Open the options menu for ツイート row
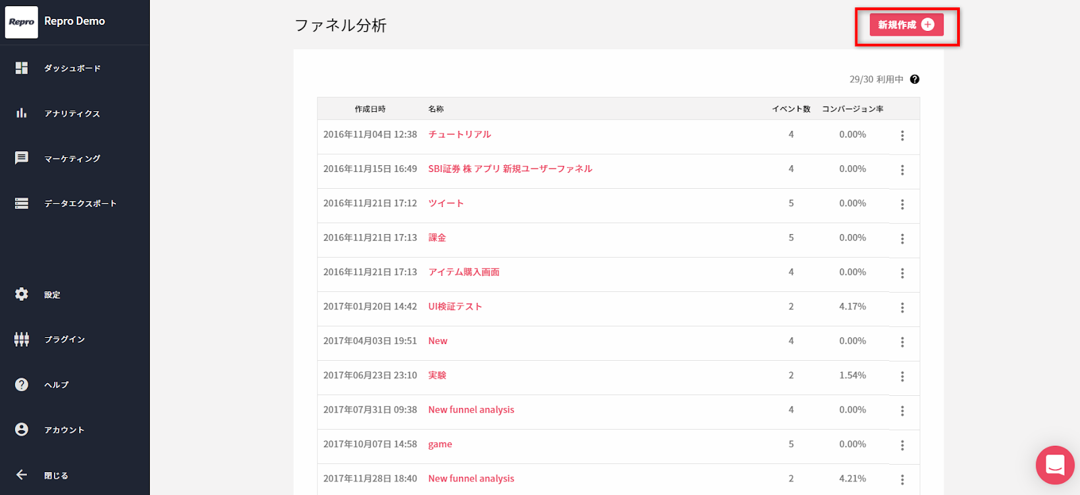This screenshot has height=495, width=1080. (x=902, y=204)
